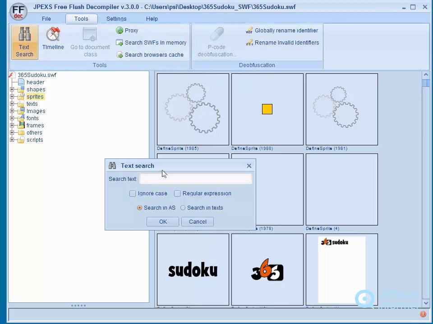Image resolution: width=433 pixels, height=324 pixels.
Task: Open the Timeline tool
Action: coord(53,39)
